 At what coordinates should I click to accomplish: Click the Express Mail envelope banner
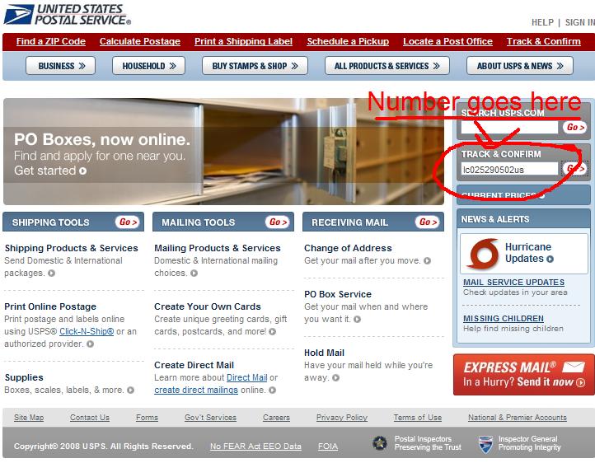pyautogui.click(x=522, y=375)
